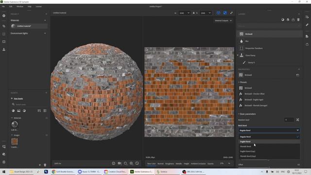Select the Untitled material in Project panel

click(29, 26)
